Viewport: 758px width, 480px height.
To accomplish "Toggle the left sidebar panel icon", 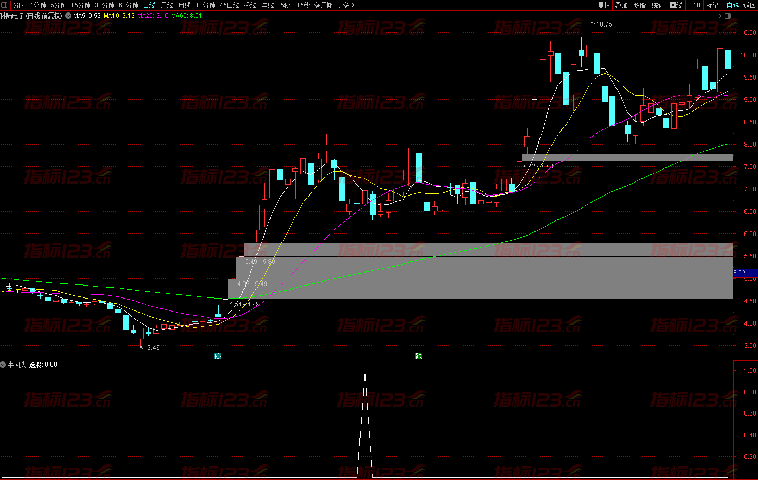I will pyautogui.click(x=5, y=5).
